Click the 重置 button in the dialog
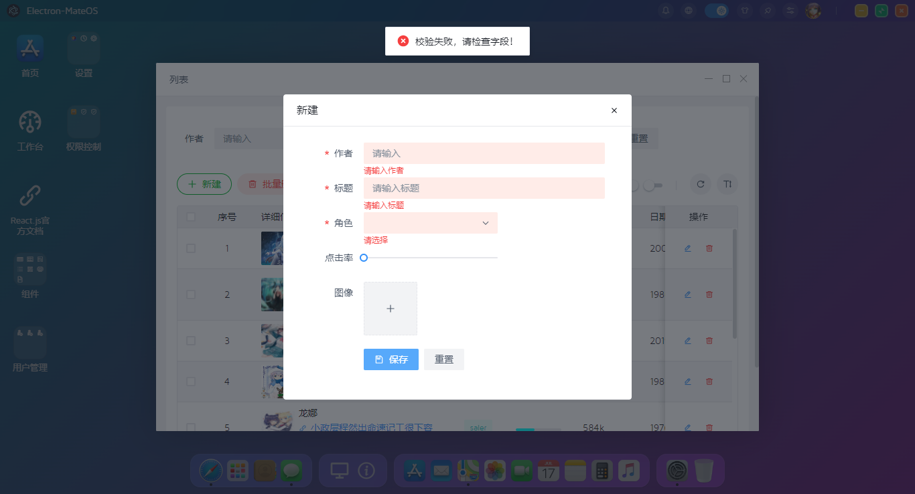The width and height of the screenshot is (915, 494). tap(443, 359)
